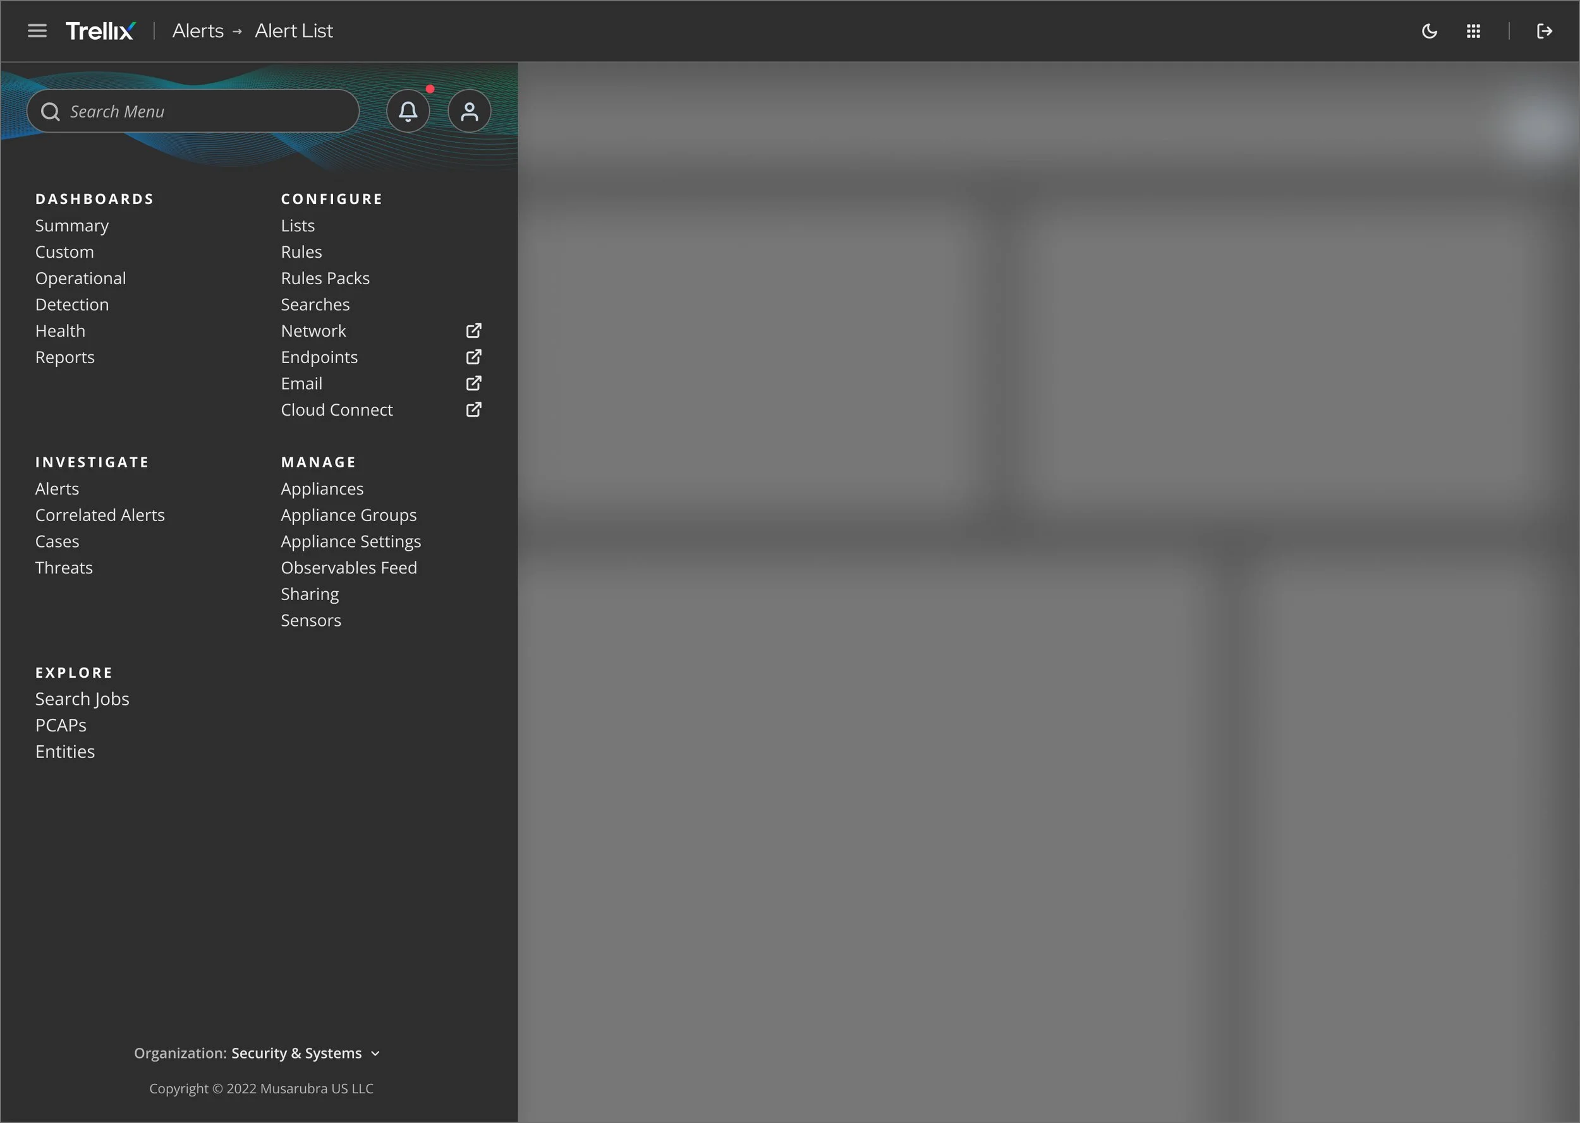Open Observables Feed

(349, 568)
